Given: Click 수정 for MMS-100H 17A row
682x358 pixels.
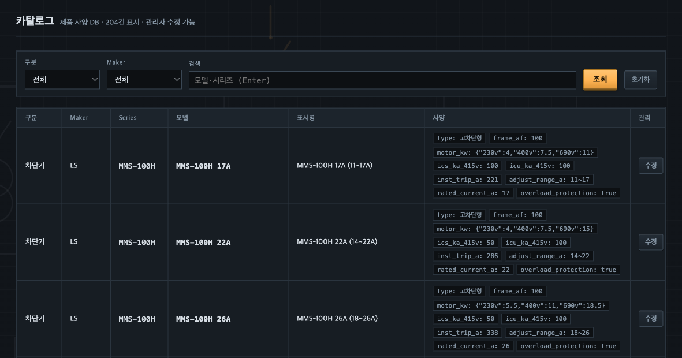Looking at the screenshot, I should point(650,166).
